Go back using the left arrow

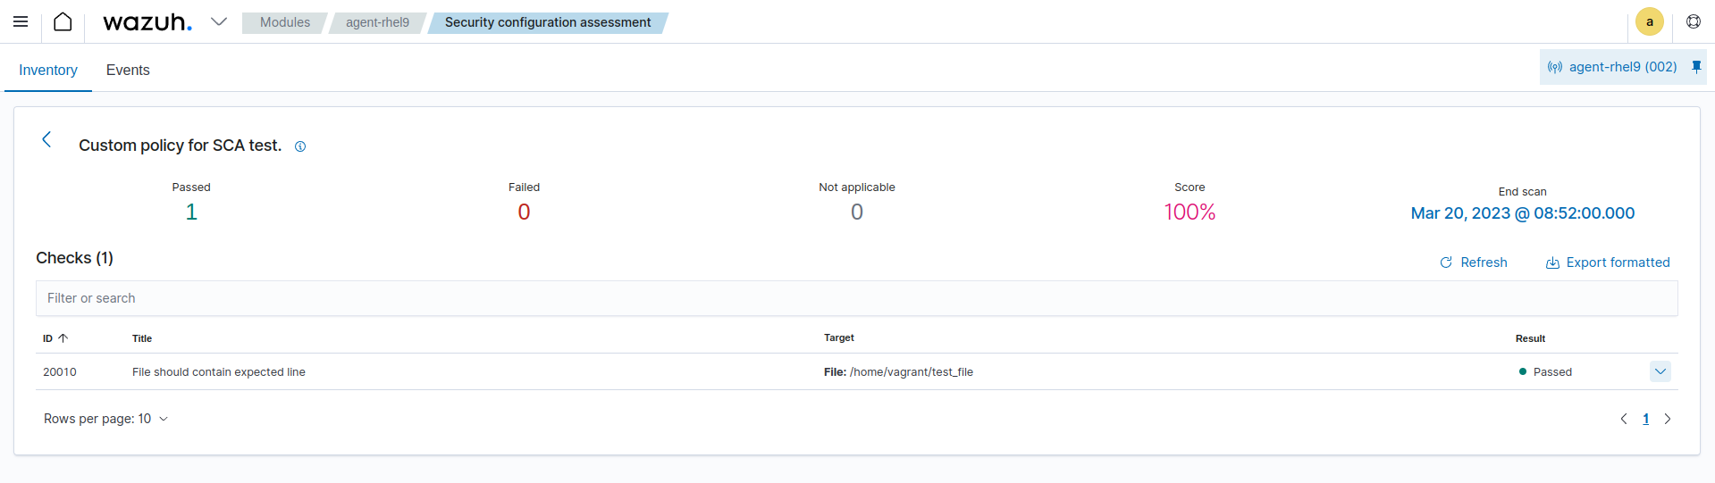(46, 139)
